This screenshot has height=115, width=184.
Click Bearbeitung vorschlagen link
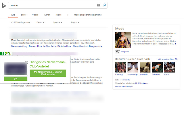[x=124, y=86]
